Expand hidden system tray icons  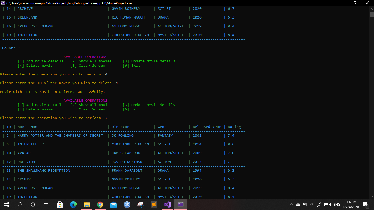point(291,204)
